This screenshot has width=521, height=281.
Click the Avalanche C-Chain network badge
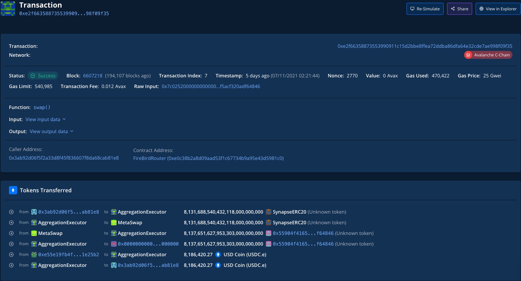(488, 55)
